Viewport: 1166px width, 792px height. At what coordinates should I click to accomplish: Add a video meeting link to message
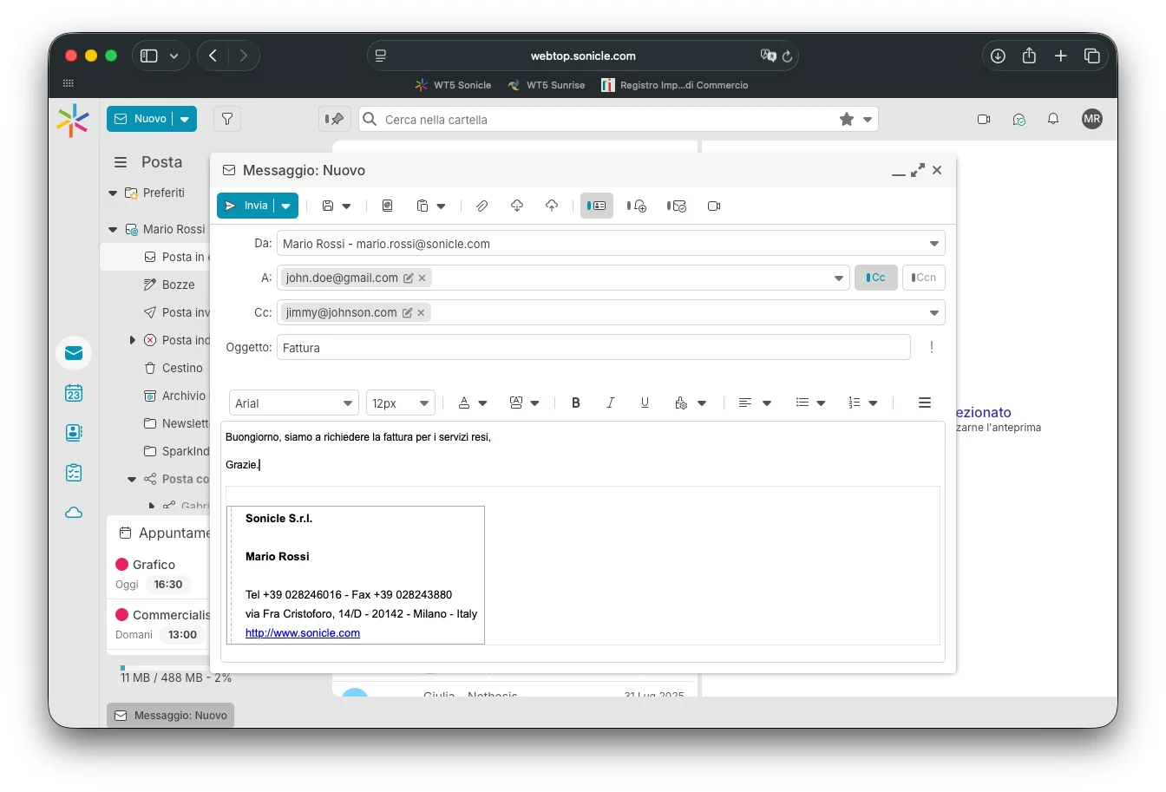tap(714, 206)
